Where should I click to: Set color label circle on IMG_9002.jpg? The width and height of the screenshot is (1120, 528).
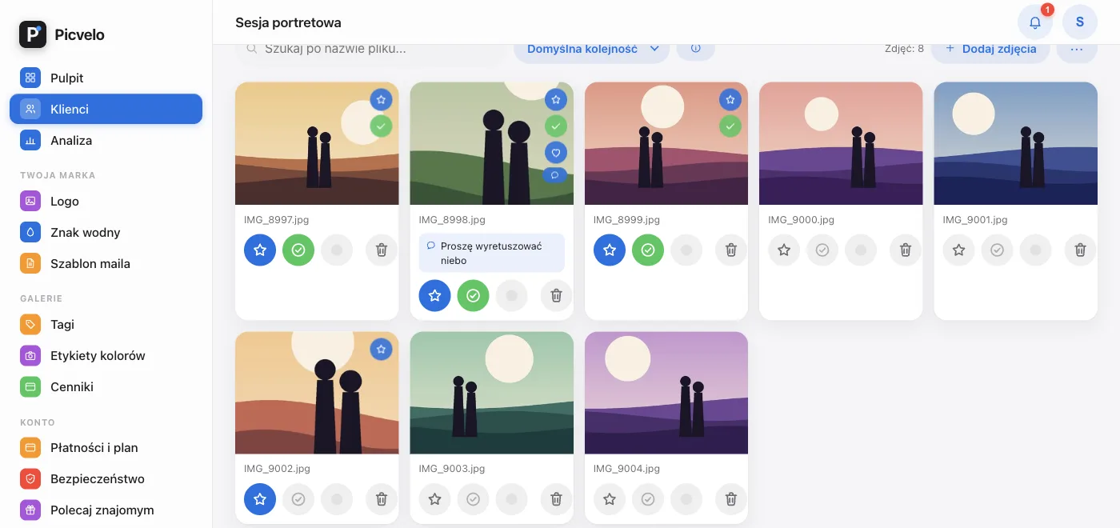tap(337, 499)
